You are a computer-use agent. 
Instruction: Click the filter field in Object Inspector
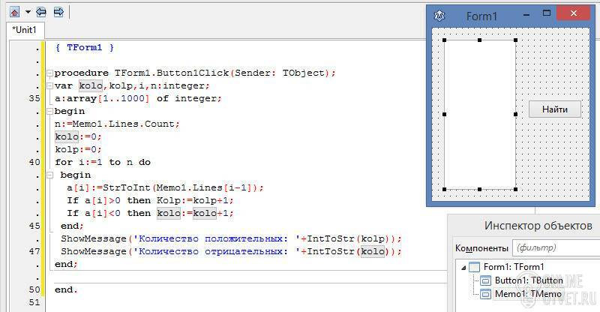(x=556, y=247)
